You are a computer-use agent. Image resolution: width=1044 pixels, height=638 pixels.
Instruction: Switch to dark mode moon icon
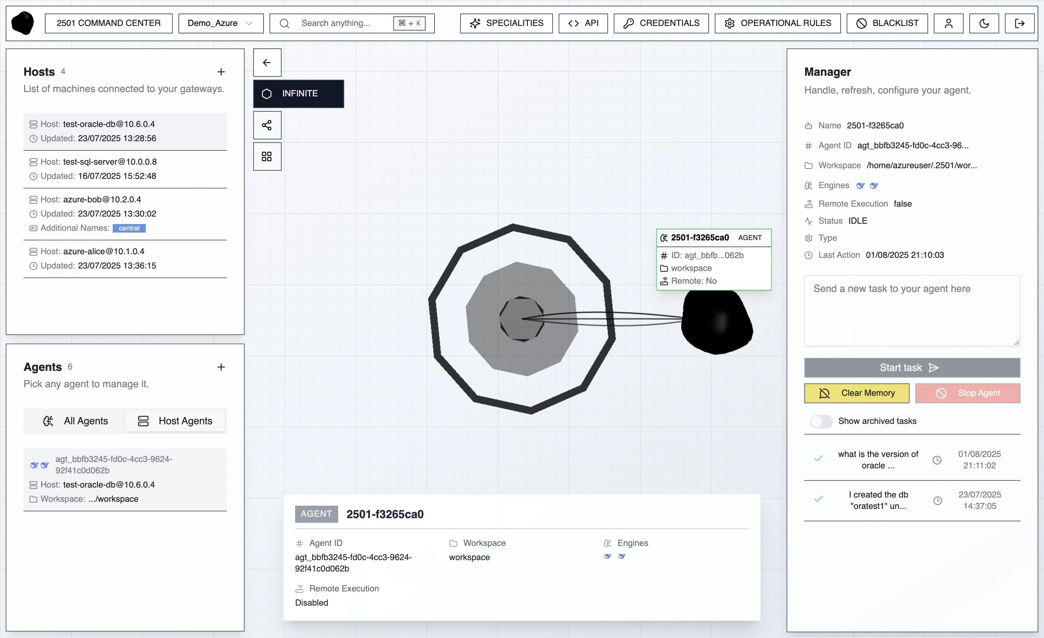click(984, 23)
